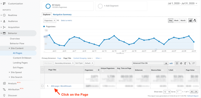Open the Exit Pages report
The height and width of the screenshot is (98, 201).
click(18, 68)
